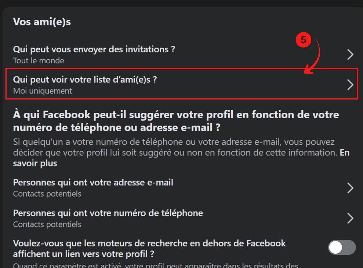This screenshot has height=268, width=363.
Task: Open "Qui peut vous envoyer des invitations ?"
Action: click(94, 49)
